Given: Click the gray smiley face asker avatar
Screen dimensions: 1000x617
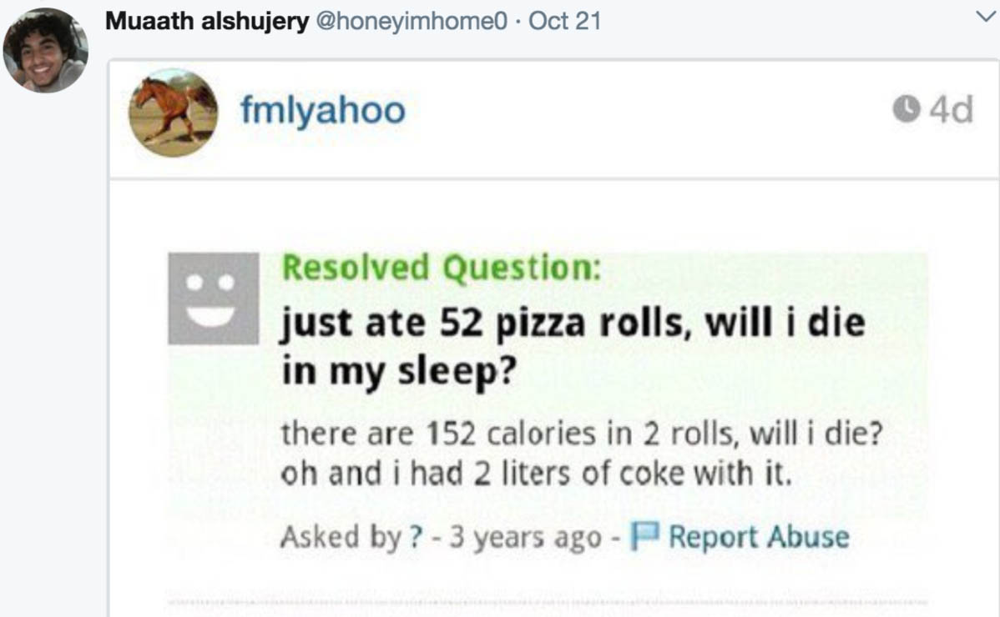Looking at the screenshot, I should (214, 298).
